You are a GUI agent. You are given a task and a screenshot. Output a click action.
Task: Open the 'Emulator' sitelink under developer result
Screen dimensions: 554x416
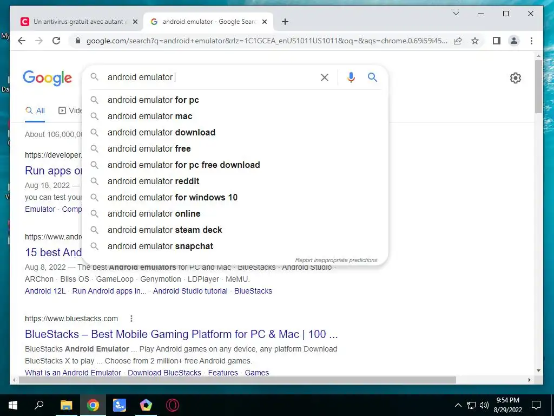(x=40, y=209)
